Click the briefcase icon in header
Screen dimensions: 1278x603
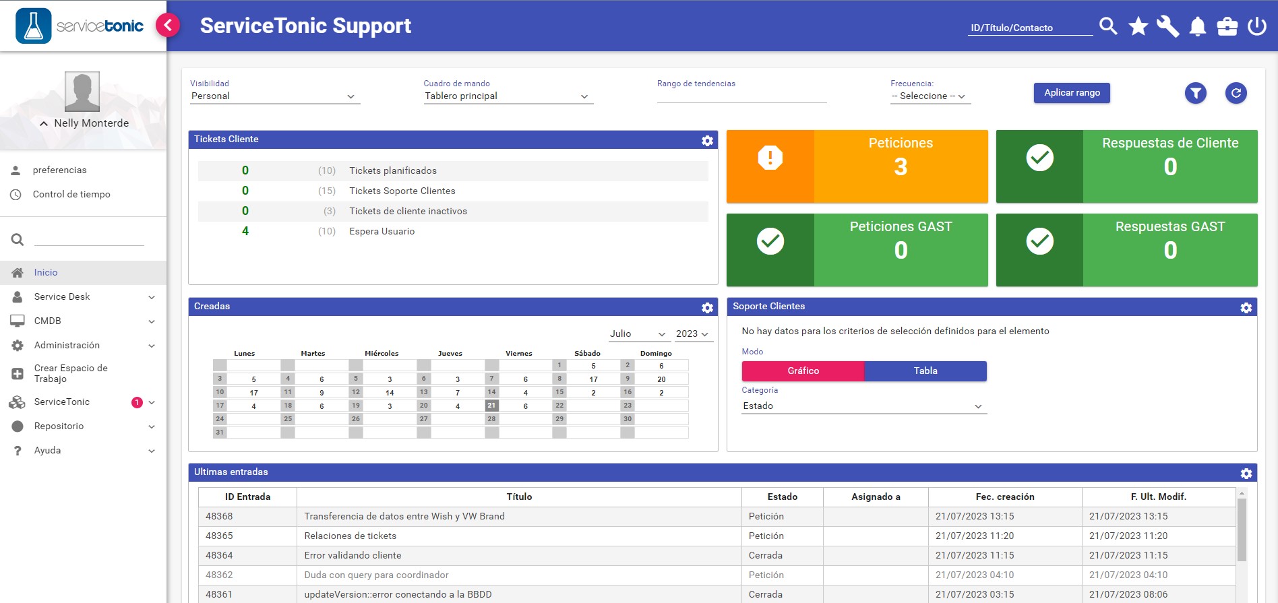(x=1227, y=26)
